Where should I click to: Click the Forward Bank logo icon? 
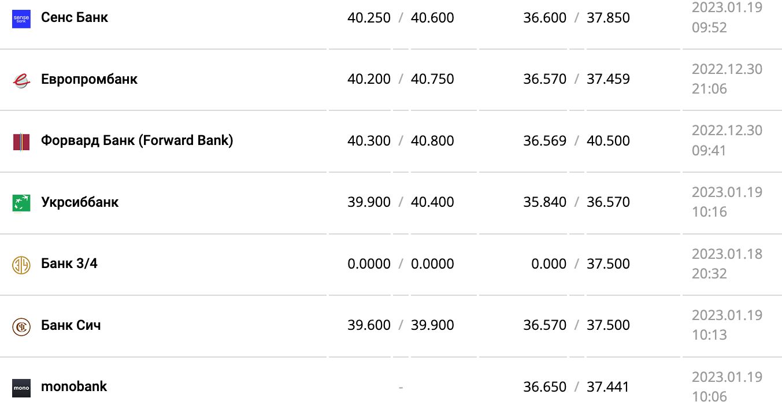(21, 142)
